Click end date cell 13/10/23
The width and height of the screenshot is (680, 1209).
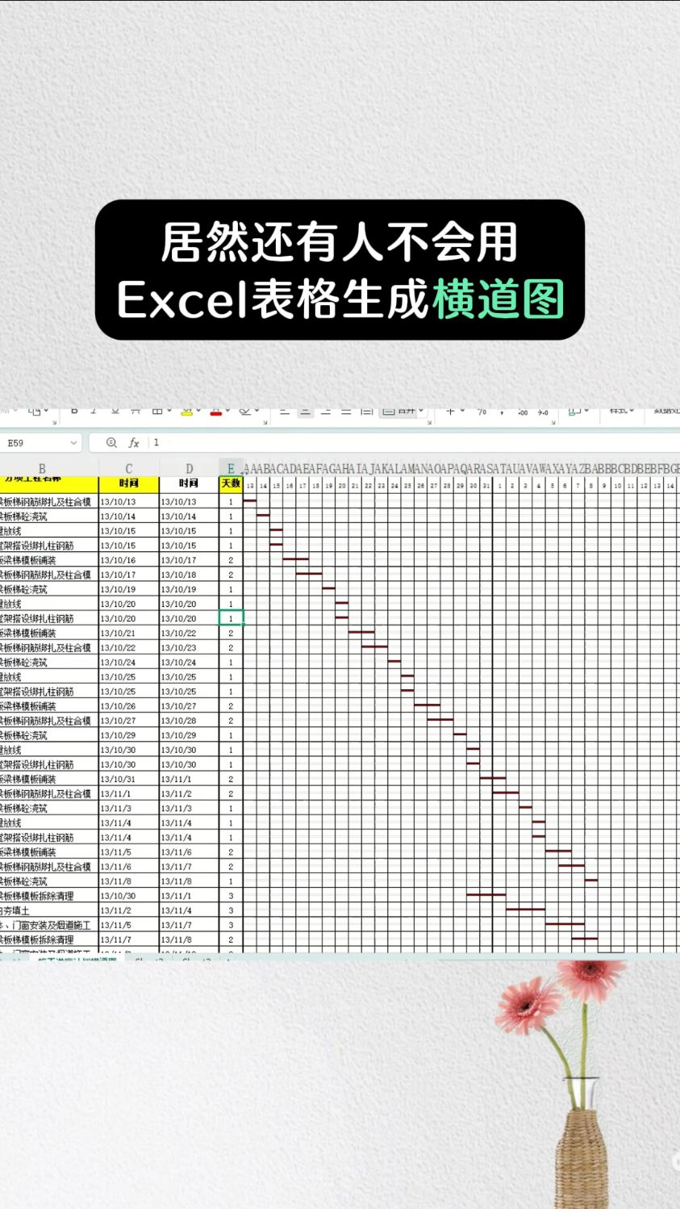click(190, 647)
